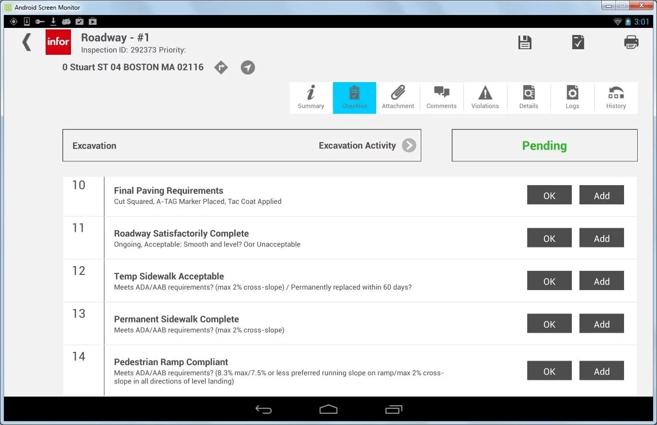Open the Summary tab
The width and height of the screenshot is (657, 425).
(311, 97)
